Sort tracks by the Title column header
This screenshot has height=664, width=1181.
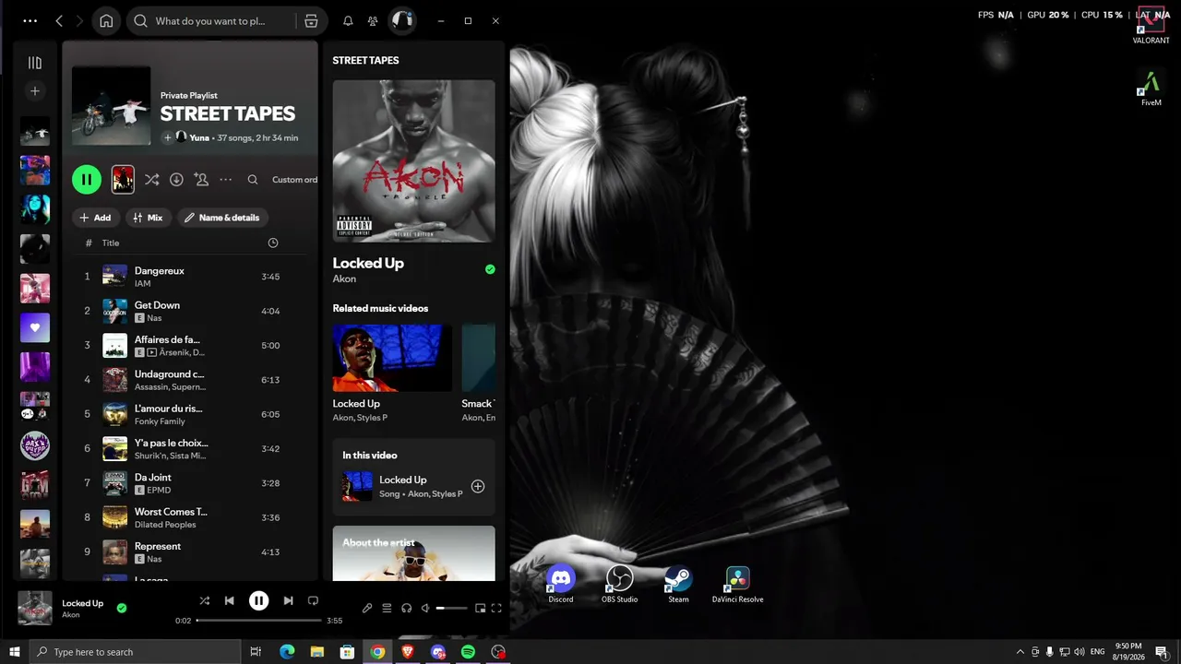click(111, 243)
